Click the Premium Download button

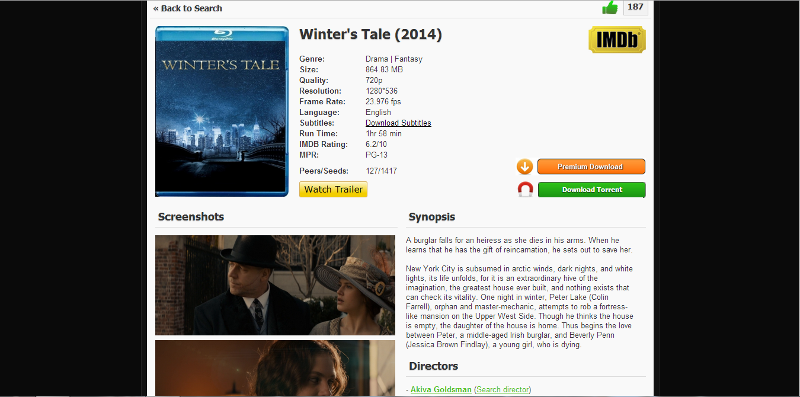click(591, 167)
